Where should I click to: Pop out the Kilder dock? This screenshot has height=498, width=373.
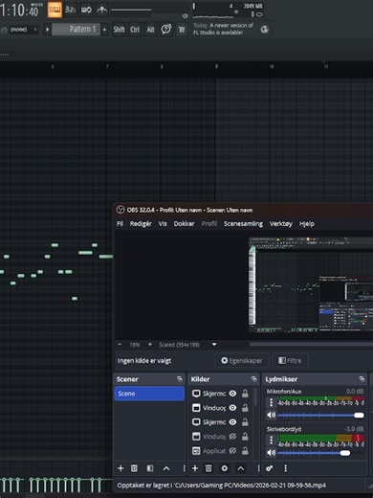253,379
